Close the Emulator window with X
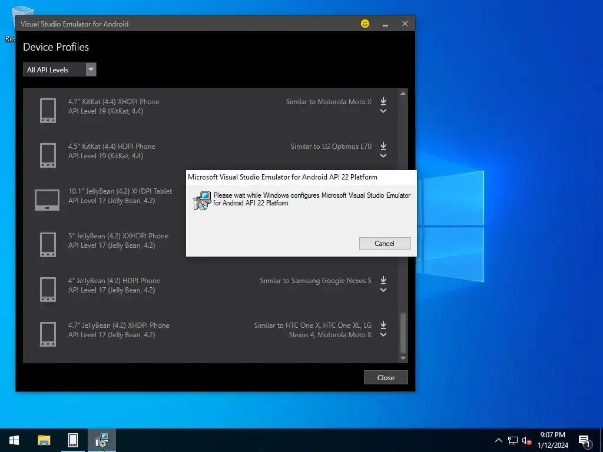The image size is (603, 452). tap(405, 24)
